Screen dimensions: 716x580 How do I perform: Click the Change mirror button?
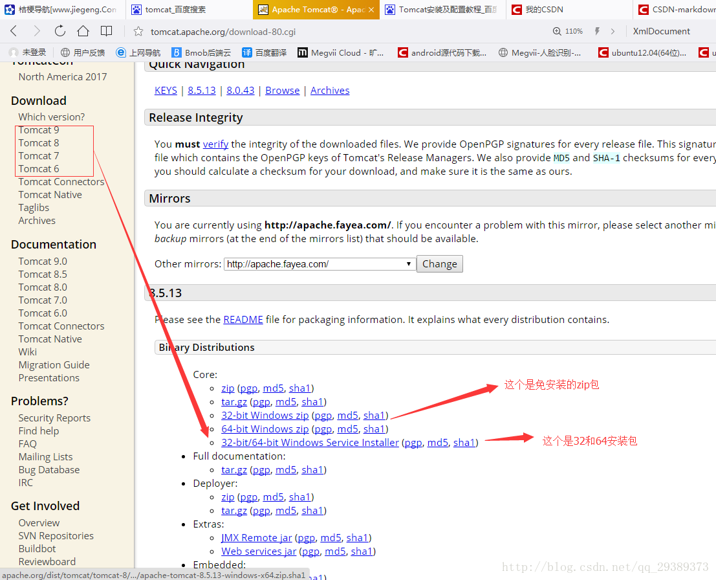tap(439, 263)
